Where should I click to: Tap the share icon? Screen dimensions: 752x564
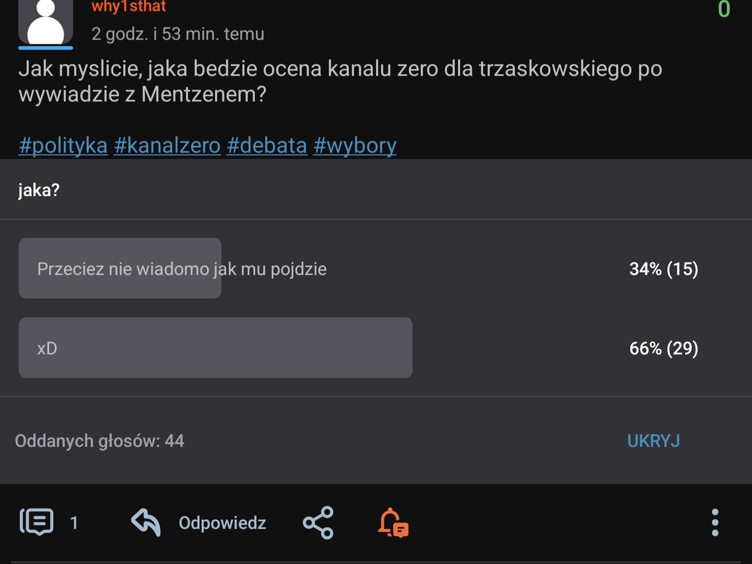(x=318, y=522)
